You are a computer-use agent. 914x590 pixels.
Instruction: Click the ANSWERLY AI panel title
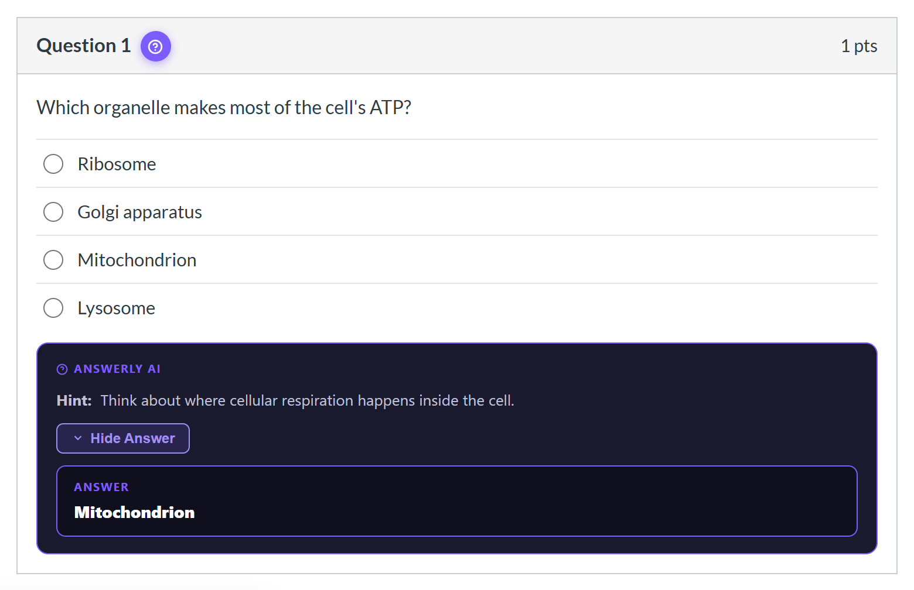coord(117,369)
